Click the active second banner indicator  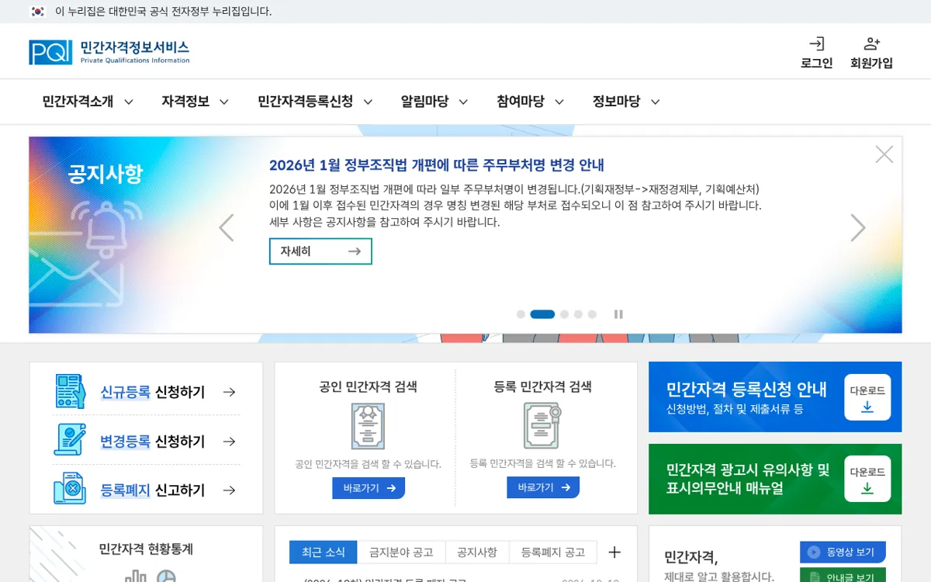[x=542, y=314]
